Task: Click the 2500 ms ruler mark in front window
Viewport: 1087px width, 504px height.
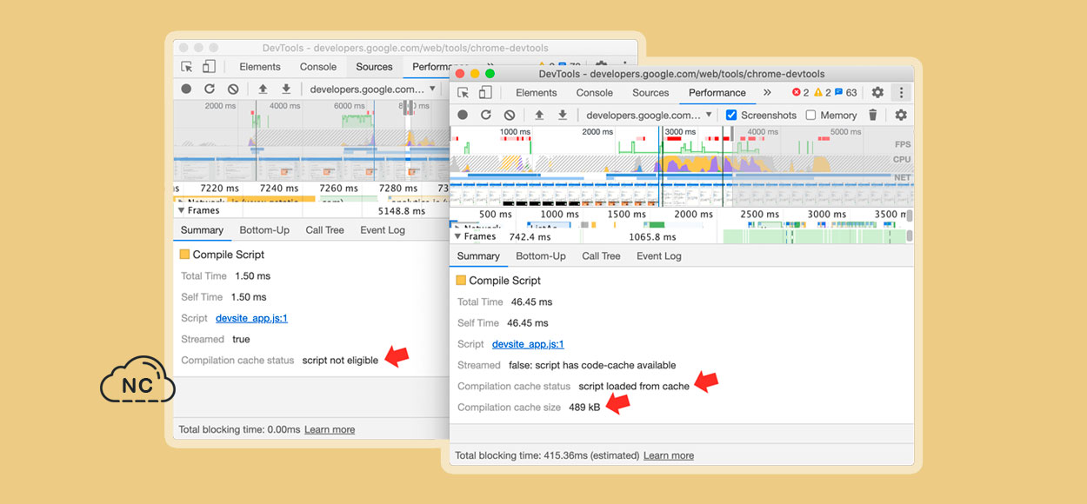Action: [x=759, y=215]
